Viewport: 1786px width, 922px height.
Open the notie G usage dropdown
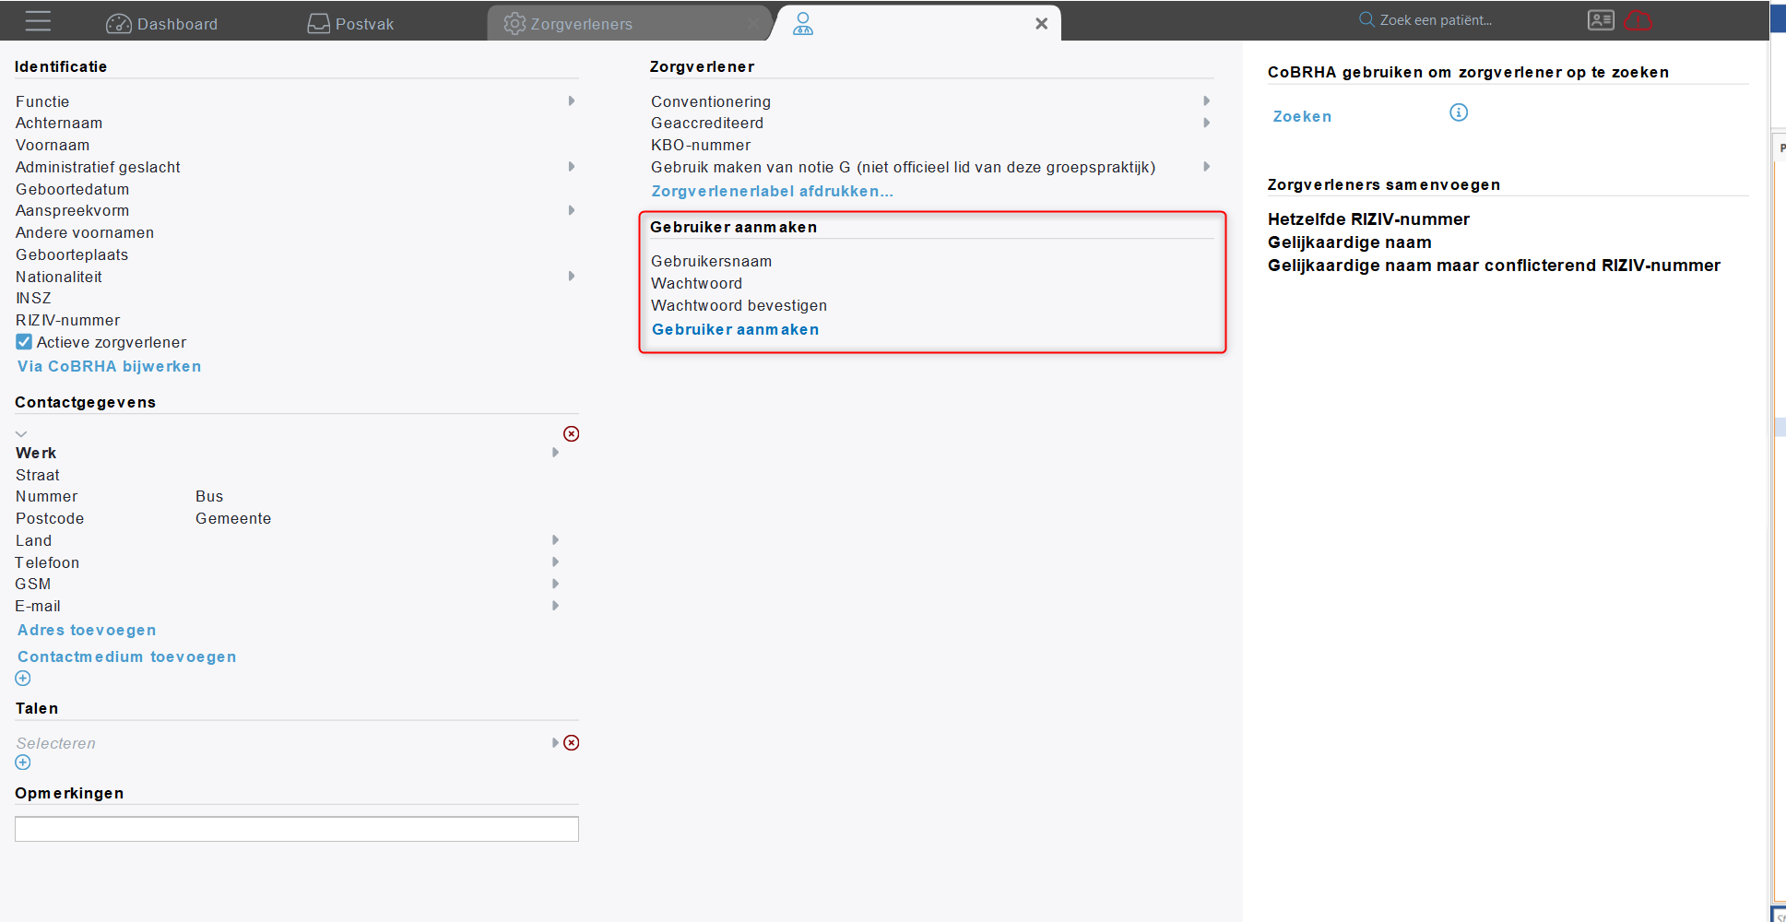coord(1206,167)
